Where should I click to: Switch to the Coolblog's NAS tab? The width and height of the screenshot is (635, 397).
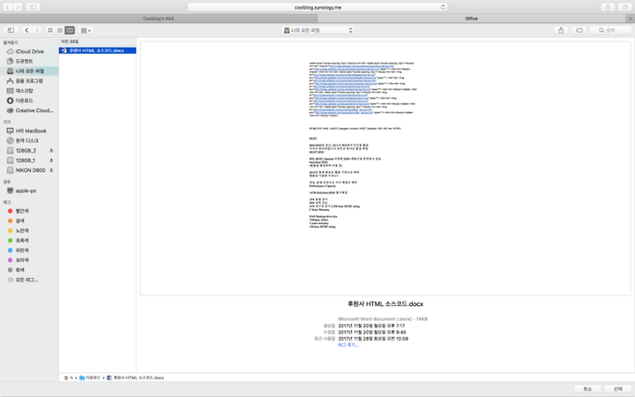[159, 19]
